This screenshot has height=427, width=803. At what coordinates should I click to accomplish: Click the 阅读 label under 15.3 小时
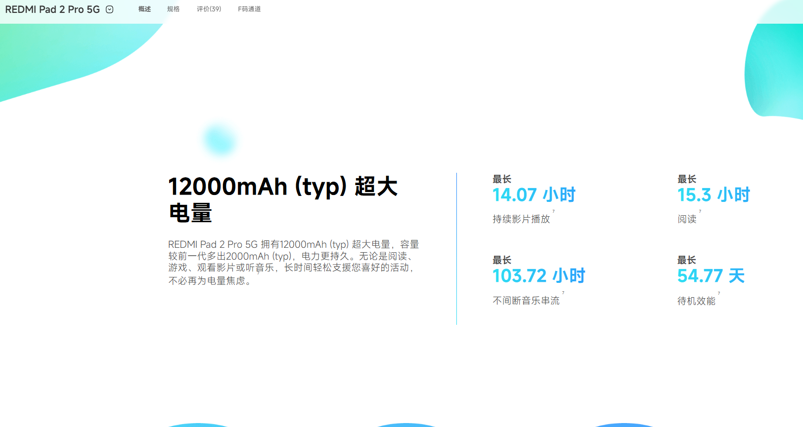(687, 219)
